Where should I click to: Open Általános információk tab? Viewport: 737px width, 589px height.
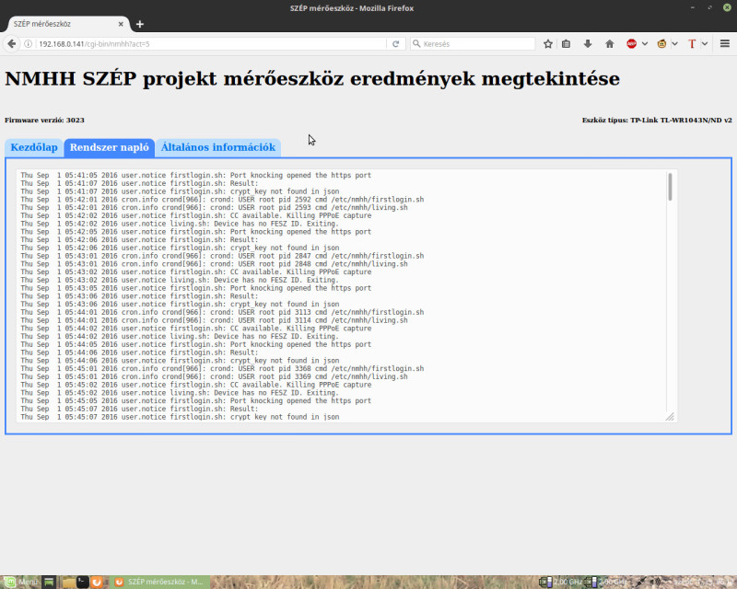pos(218,147)
